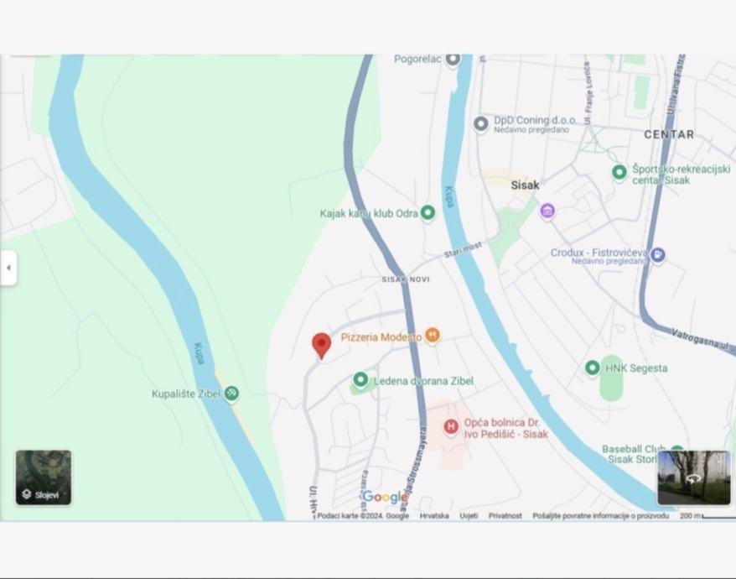
Task: Click the Ledena dvorana Zibel label
Action: tap(423, 381)
